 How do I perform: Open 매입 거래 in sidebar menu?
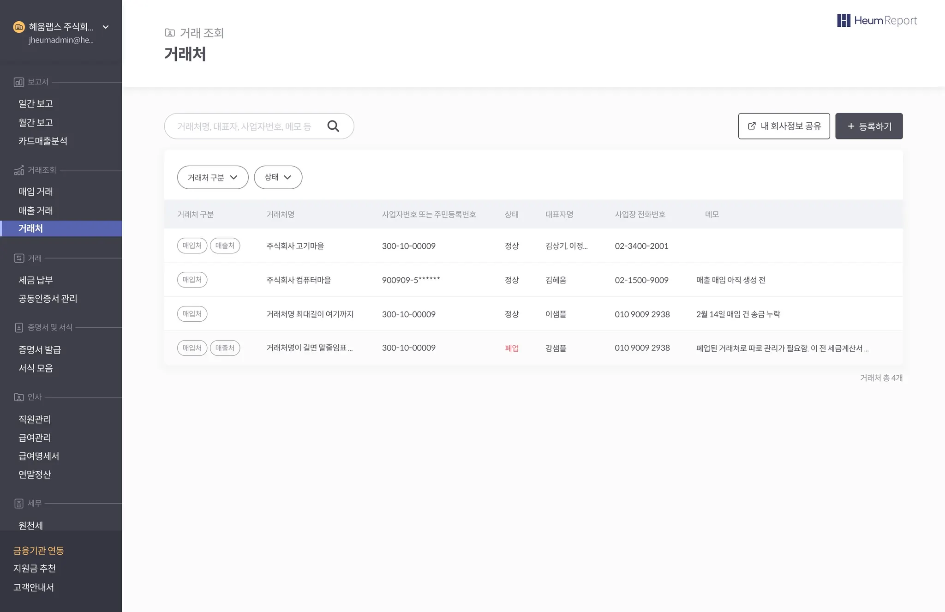[x=36, y=192]
